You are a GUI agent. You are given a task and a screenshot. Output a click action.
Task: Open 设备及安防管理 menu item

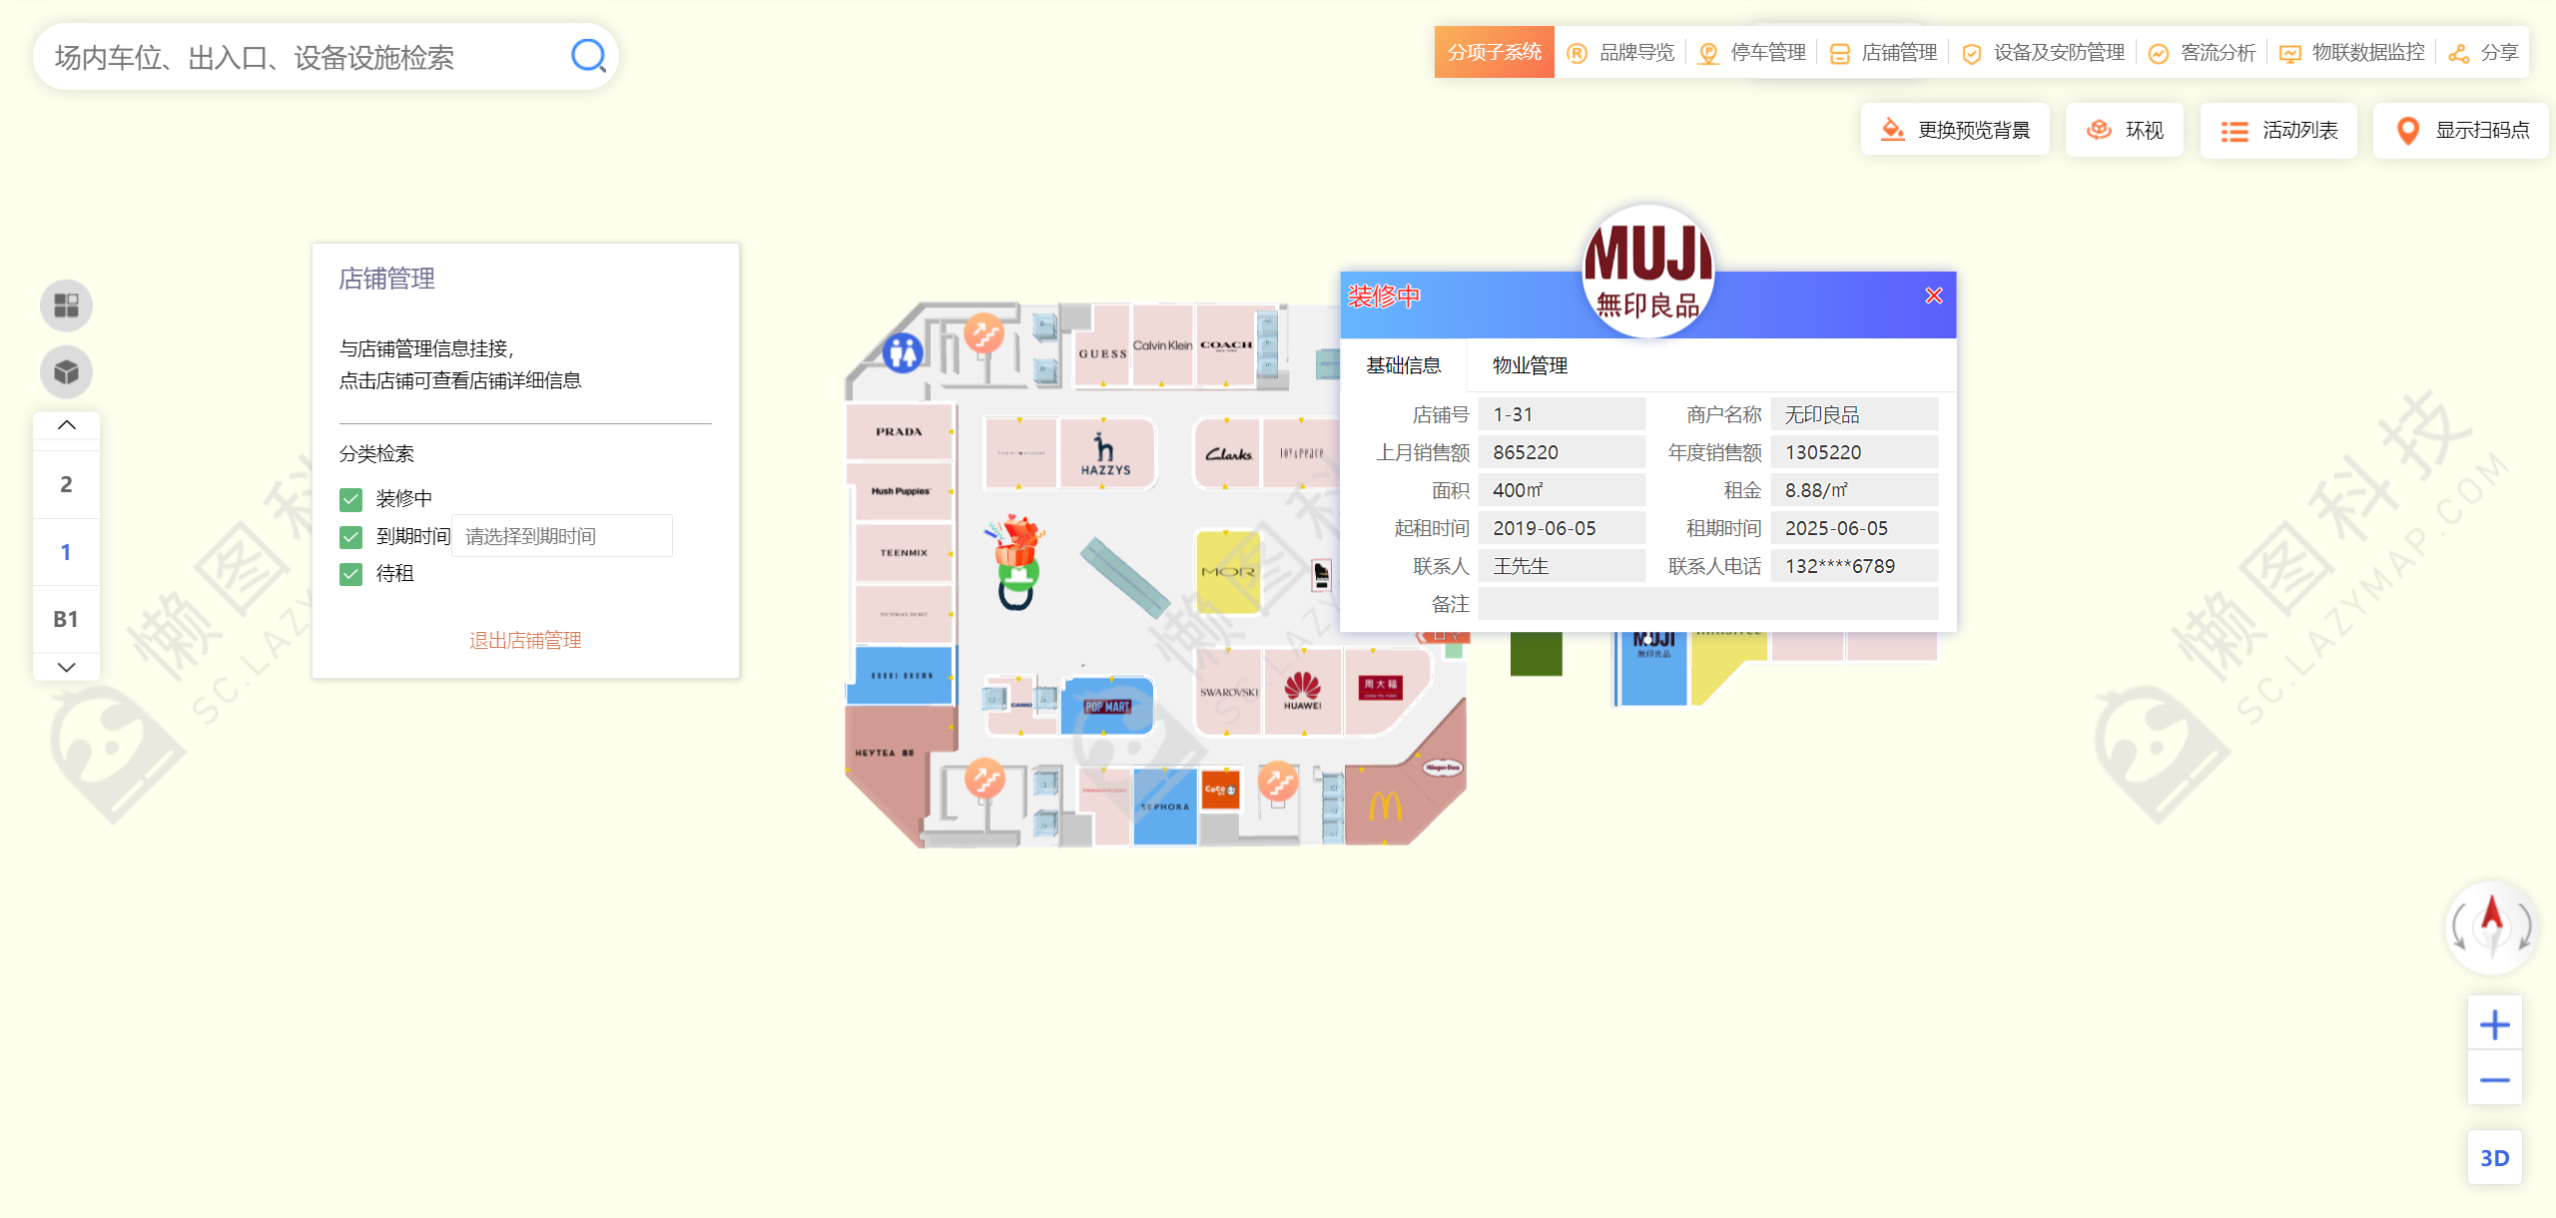[2044, 52]
